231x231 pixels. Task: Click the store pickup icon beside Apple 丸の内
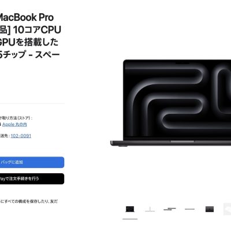(1, 124)
